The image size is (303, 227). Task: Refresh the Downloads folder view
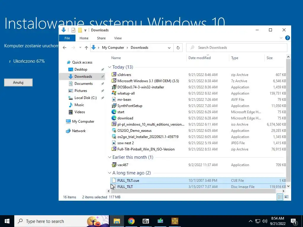pos(178,48)
